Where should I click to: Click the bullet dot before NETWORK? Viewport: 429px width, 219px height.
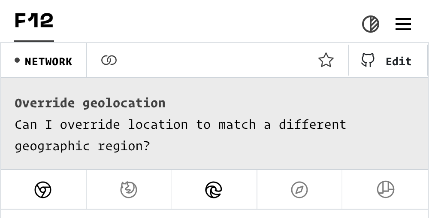point(17,61)
